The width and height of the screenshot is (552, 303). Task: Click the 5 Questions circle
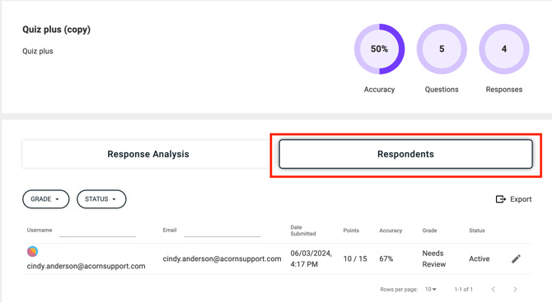[442, 49]
